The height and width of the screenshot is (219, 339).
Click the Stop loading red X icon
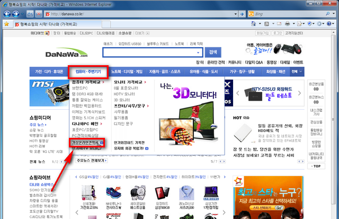pyautogui.click(x=39, y=14)
